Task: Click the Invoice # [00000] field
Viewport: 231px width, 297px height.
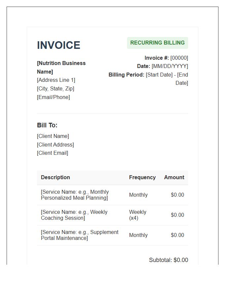Action: [166, 58]
